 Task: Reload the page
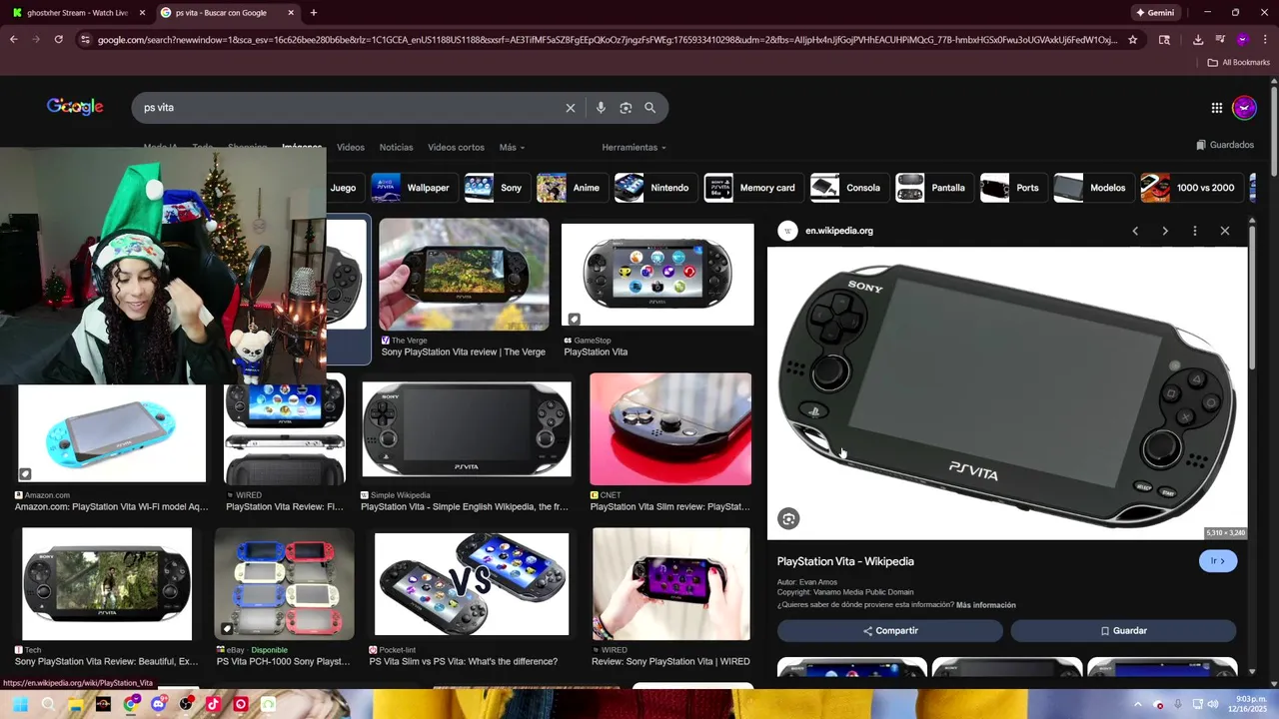click(x=59, y=40)
